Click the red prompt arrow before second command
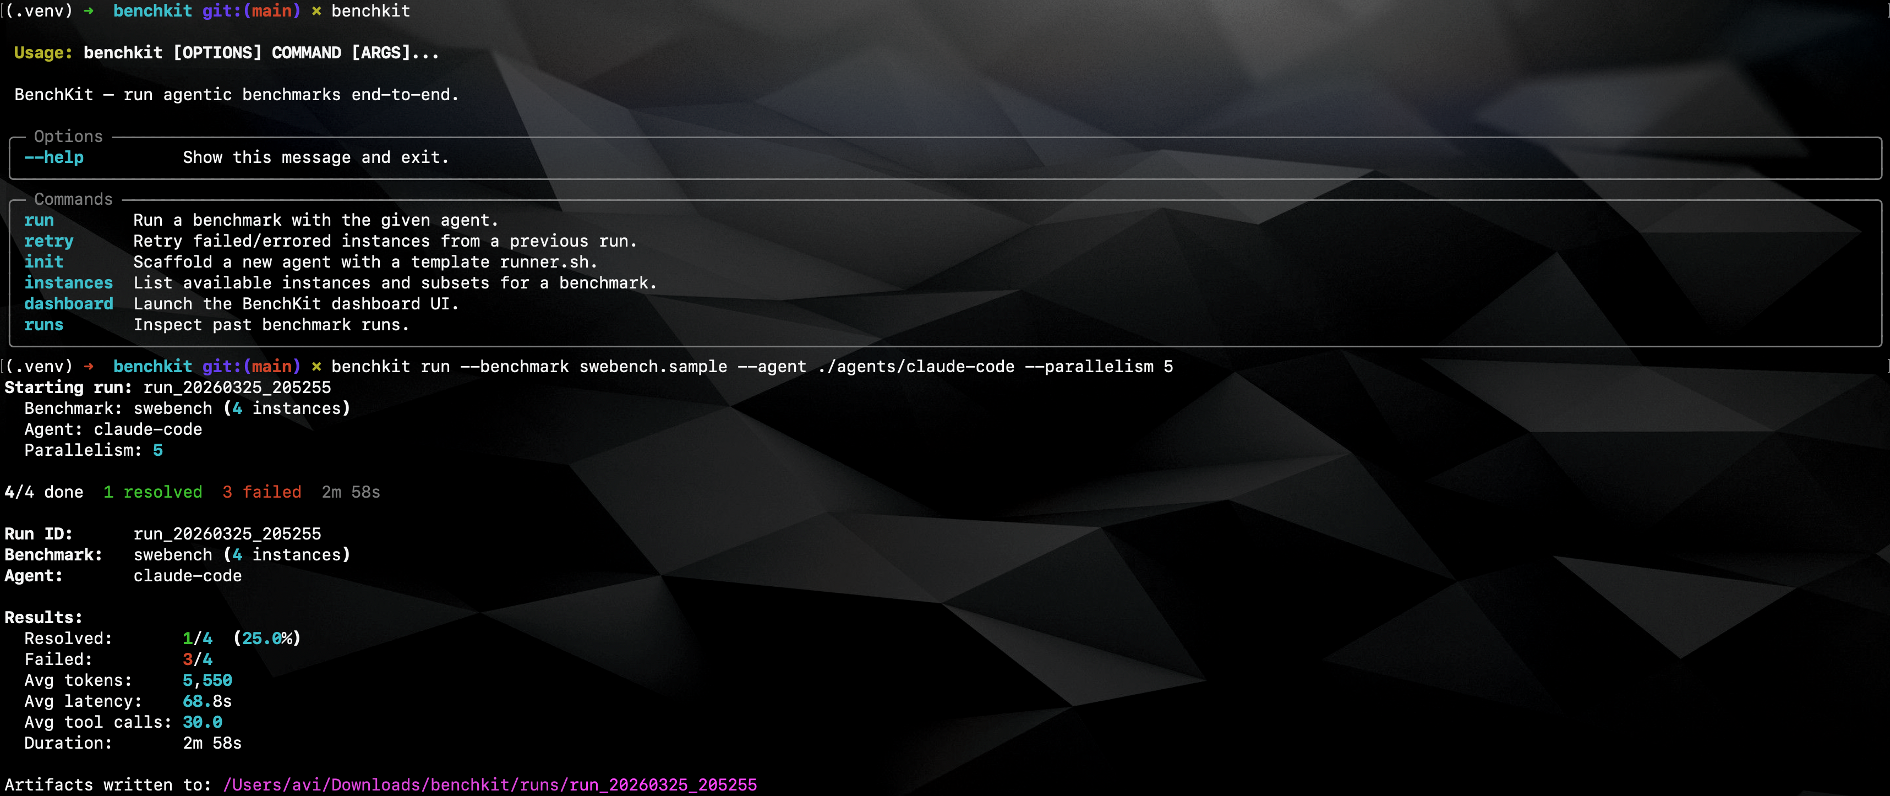This screenshot has width=1890, height=796. pyautogui.click(x=89, y=366)
